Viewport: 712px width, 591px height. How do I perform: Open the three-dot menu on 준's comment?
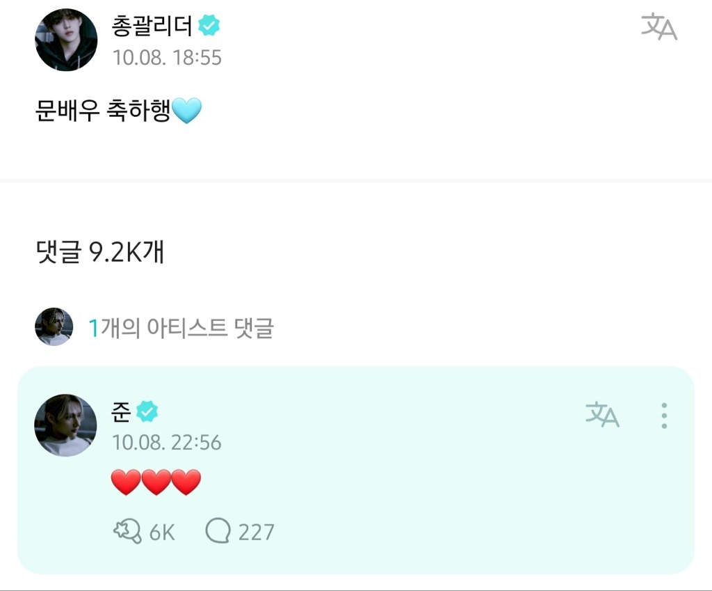point(664,416)
